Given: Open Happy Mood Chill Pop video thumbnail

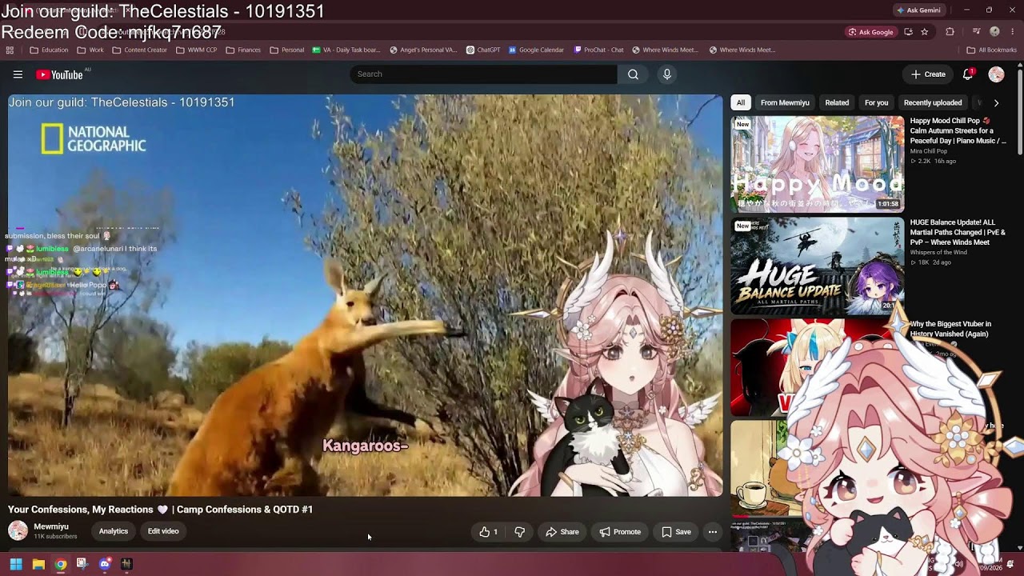Looking at the screenshot, I should (817, 163).
